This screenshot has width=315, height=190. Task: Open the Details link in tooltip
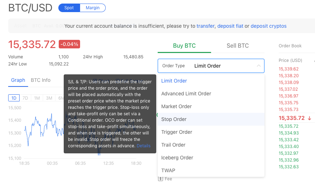click(x=143, y=146)
